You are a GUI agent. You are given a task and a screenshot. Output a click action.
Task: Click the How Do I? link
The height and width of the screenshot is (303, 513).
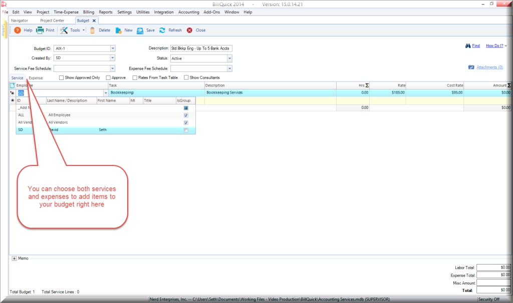point(494,45)
